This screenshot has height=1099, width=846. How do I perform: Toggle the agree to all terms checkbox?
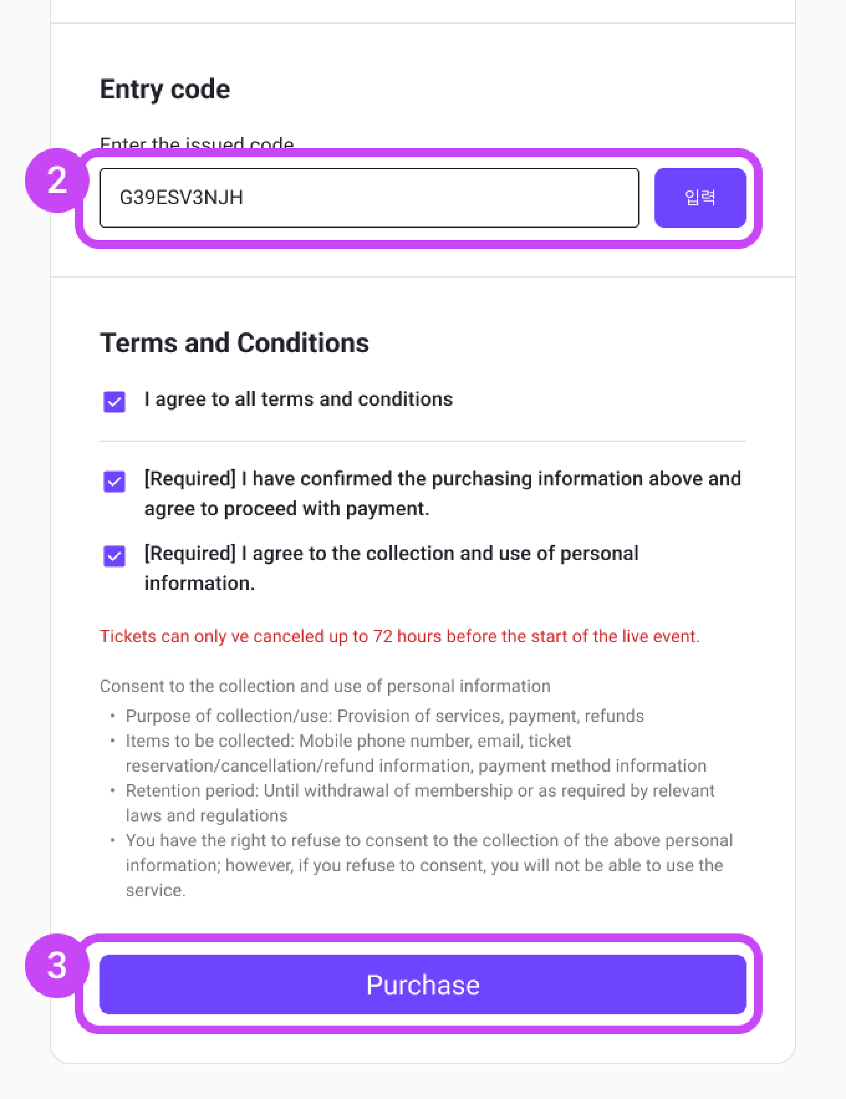click(114, 402)
